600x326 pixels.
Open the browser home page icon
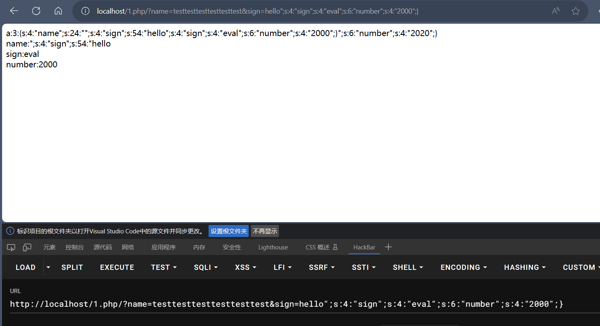pos(58,11)
